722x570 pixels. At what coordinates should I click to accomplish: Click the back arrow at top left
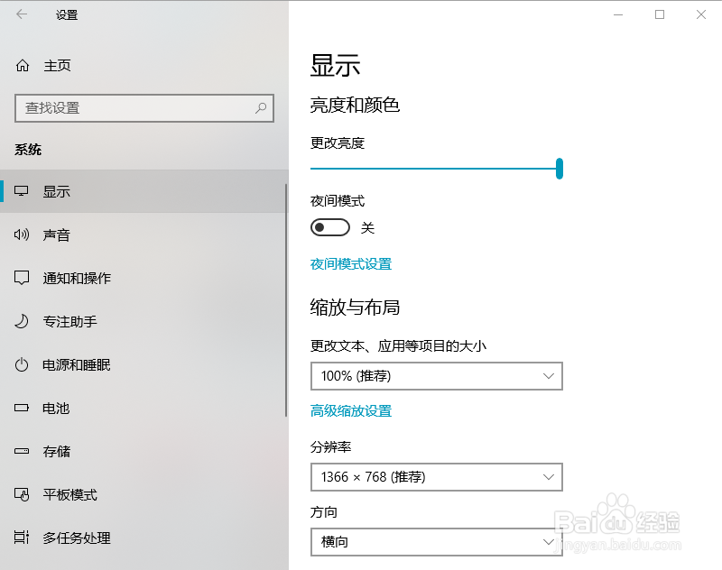[20, 14]
